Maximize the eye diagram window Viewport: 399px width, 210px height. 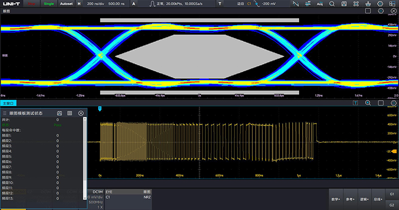click(368, 11)
